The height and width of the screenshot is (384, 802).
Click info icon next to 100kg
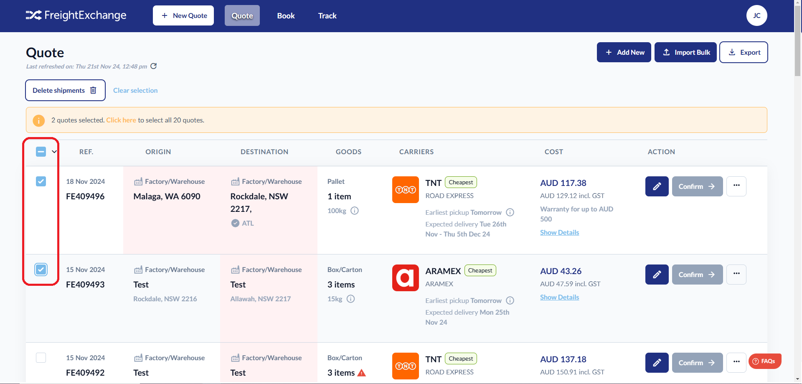pos(355,211)
